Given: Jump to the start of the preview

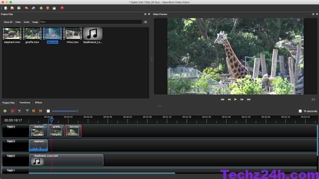Looking at the screenshot, I should (223, 99).
